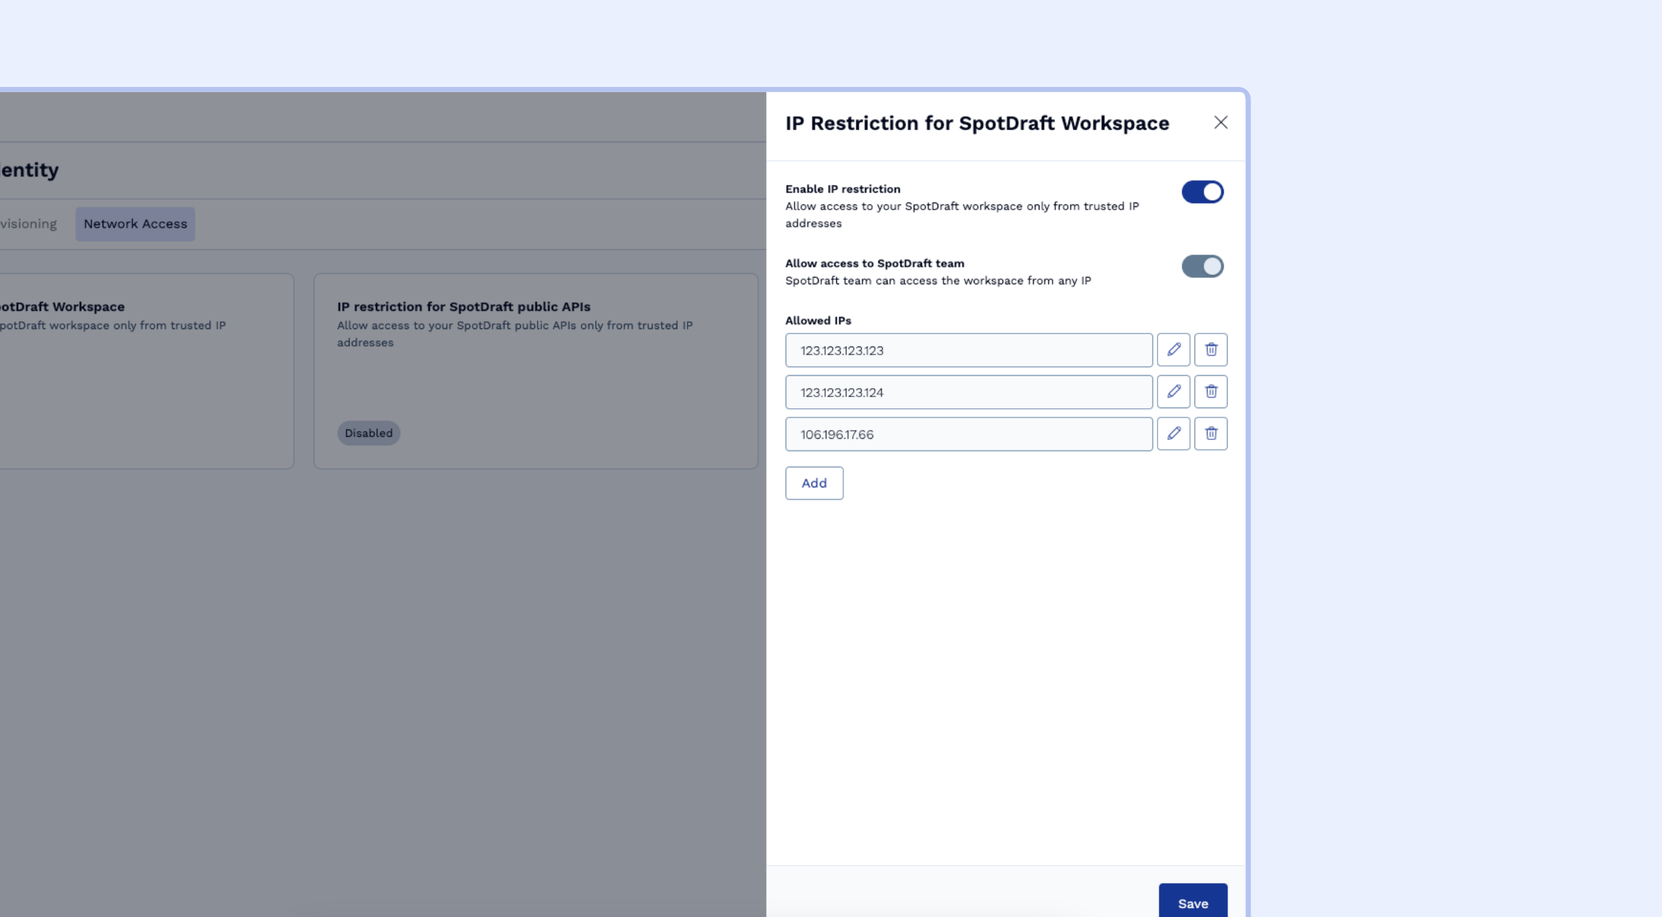Viewport: 1662px width, 917px height.
Task: Close the IP Restriction panel
Action: click(1221, 123)
